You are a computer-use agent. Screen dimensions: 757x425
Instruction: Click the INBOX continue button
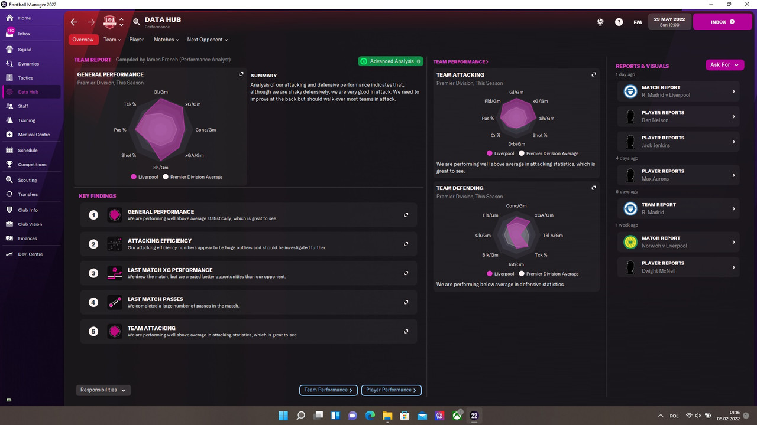[x=723, y=22]
